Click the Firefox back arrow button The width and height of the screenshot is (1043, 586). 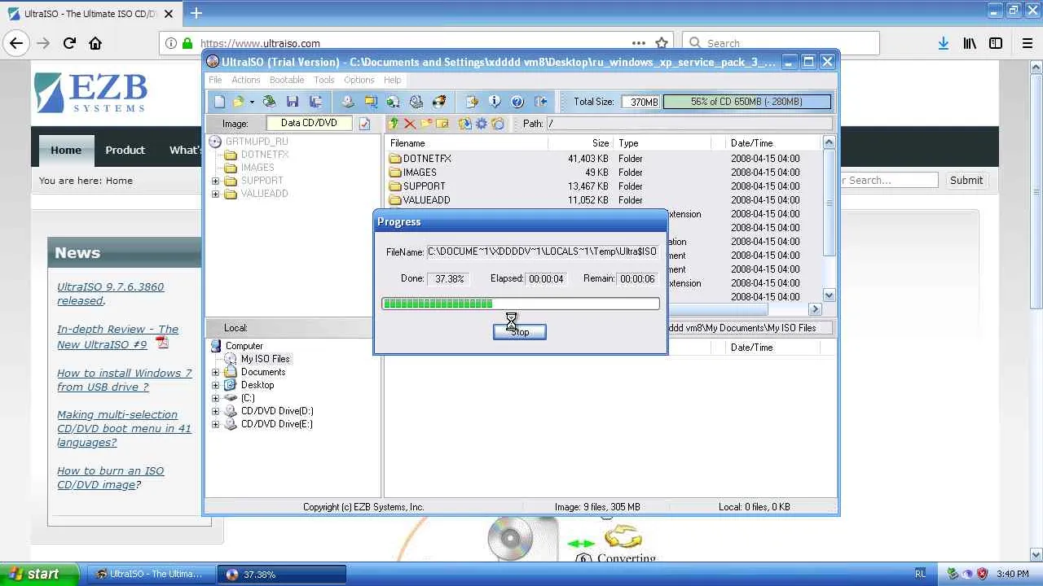tap(16, 43)
